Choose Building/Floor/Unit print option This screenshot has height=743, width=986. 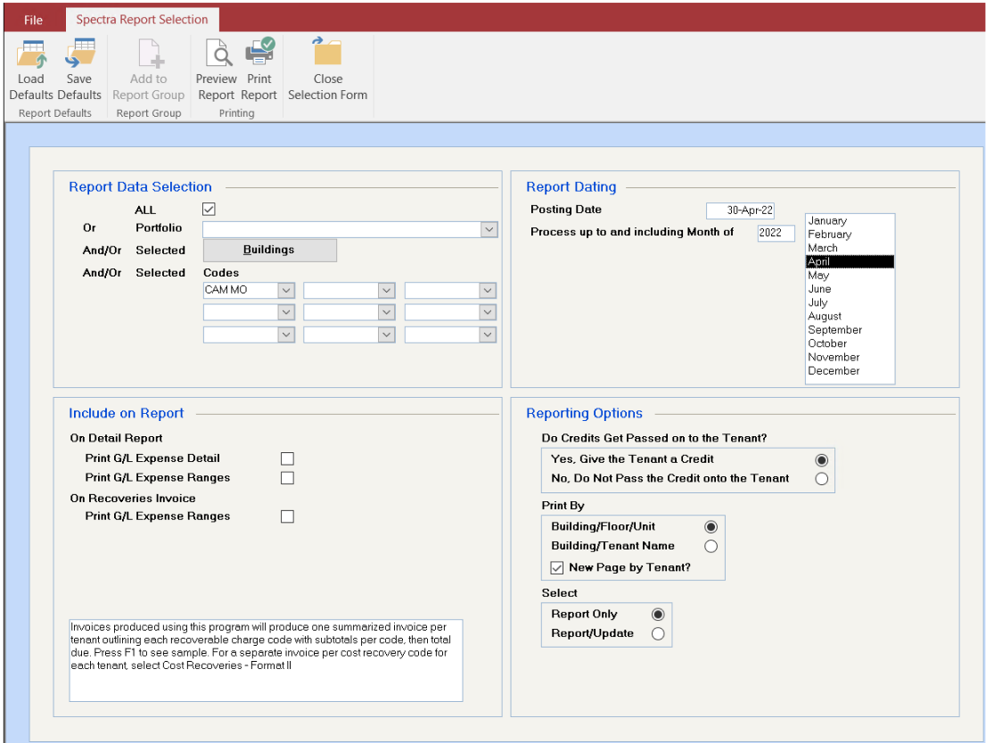[711, 526]
